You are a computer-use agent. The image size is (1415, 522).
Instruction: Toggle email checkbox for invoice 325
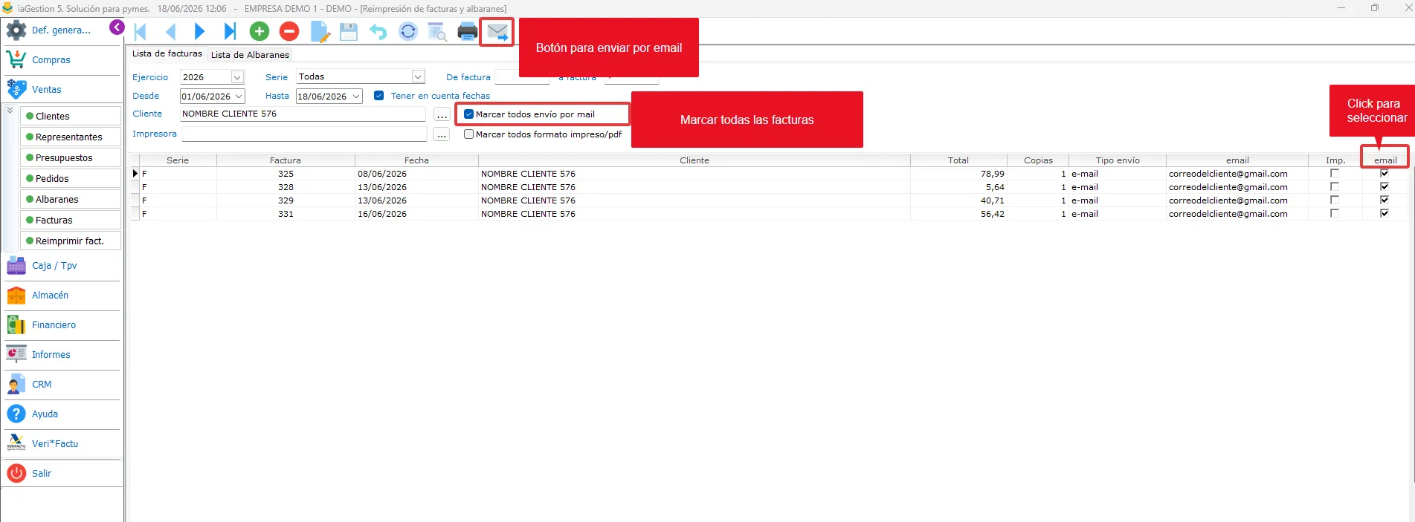click(1385, 173)
